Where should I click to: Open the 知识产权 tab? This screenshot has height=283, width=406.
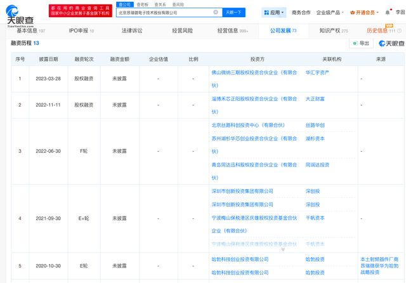point(334,30)
